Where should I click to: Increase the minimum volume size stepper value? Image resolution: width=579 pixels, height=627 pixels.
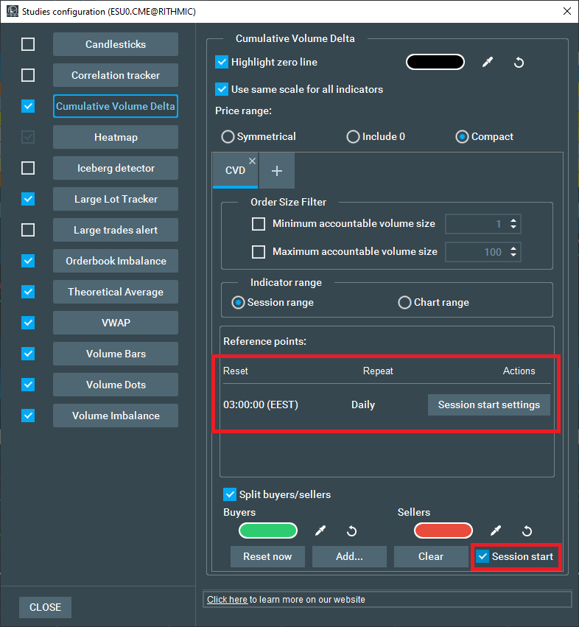pyautogui.click(x=513, y=220)
